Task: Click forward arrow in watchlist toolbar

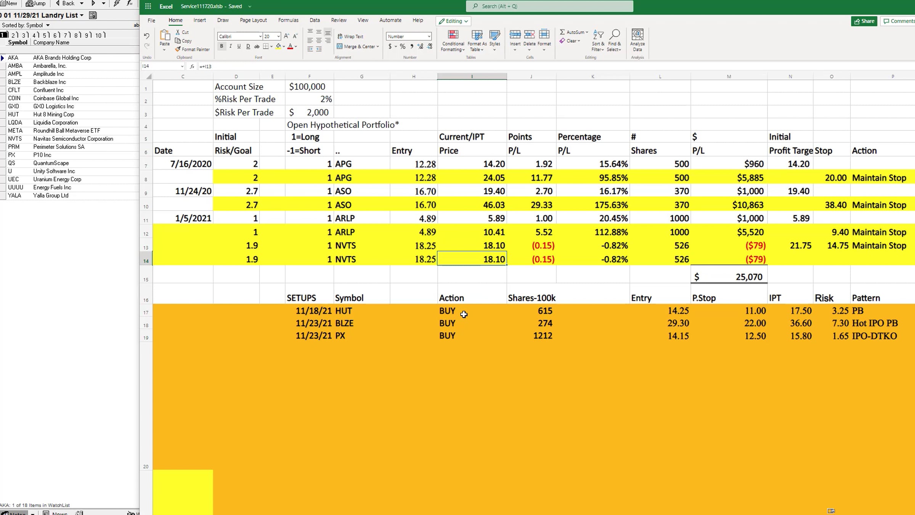Action: point(93,3)
